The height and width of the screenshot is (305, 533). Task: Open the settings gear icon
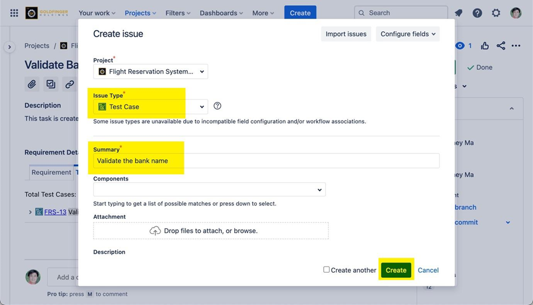click(x=496, y=13)
